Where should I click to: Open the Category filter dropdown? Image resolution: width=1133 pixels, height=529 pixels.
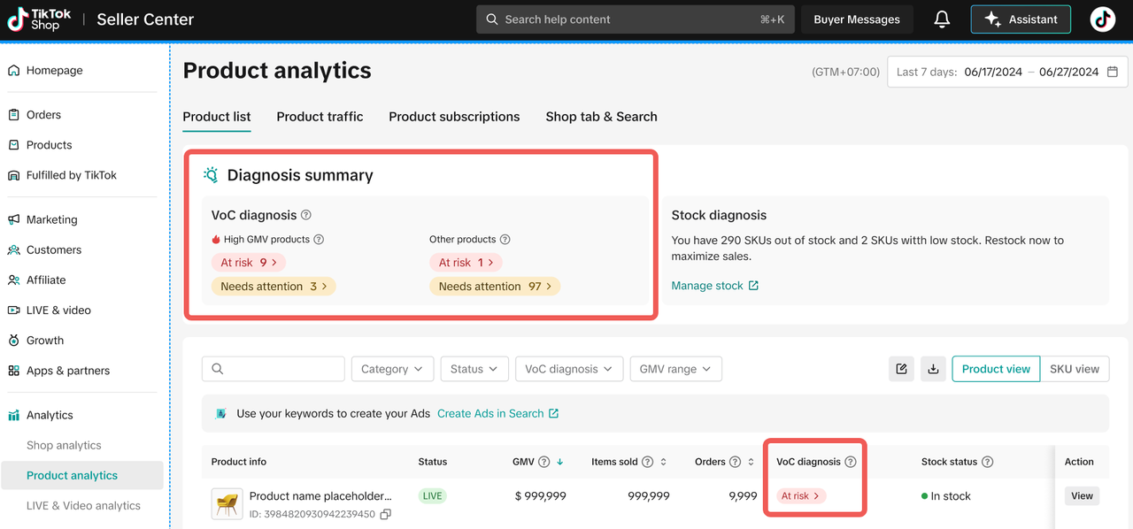(392, 369)
